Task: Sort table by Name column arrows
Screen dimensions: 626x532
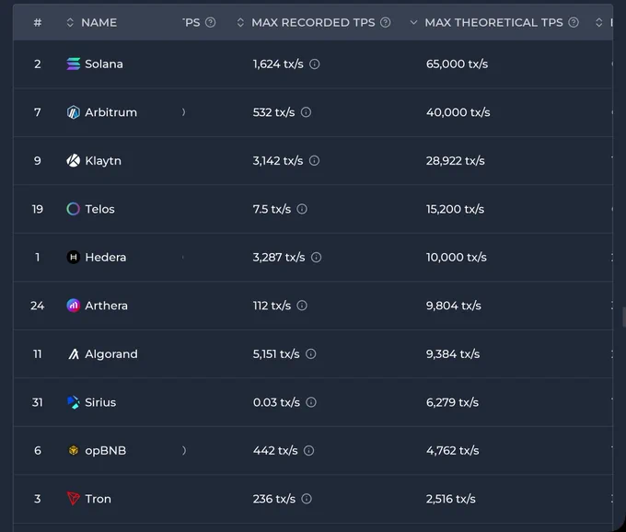Action: (x=70, y=22)
